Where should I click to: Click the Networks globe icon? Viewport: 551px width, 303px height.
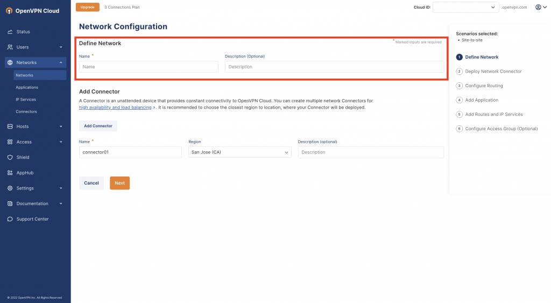pyautogui.click(x=10, y=62)
